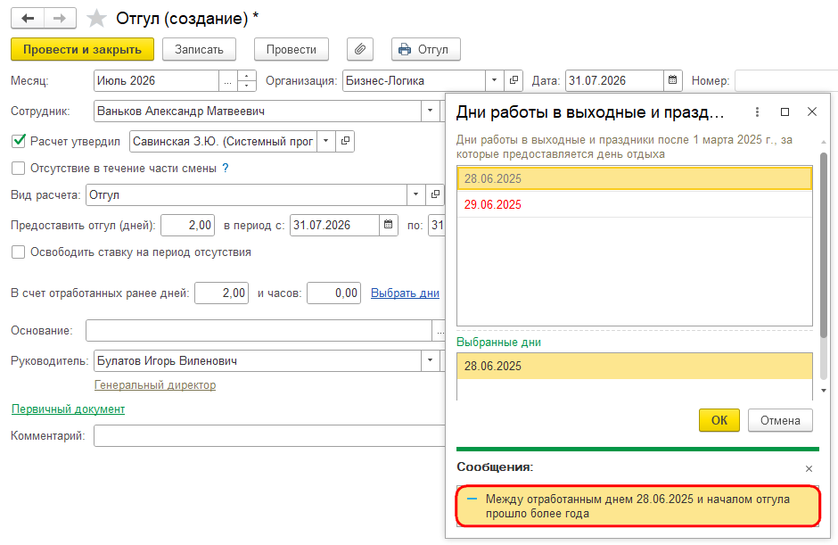Screen dimensions: 838x545
Task: Click the и часов hours field
Action: 334,293
